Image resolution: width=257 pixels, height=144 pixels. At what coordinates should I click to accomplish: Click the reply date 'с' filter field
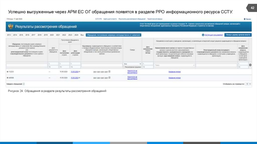(148, 63)
